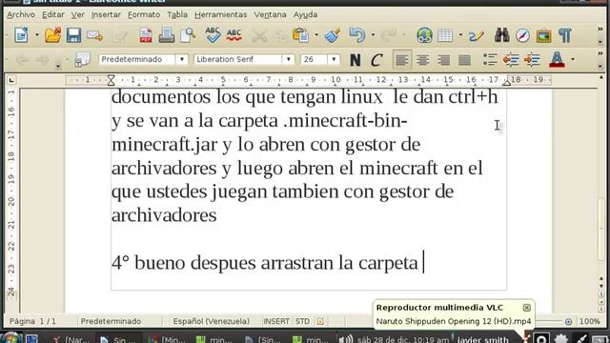Apply the red font color A
Screen dimensions: 610x343
[557, 59]
